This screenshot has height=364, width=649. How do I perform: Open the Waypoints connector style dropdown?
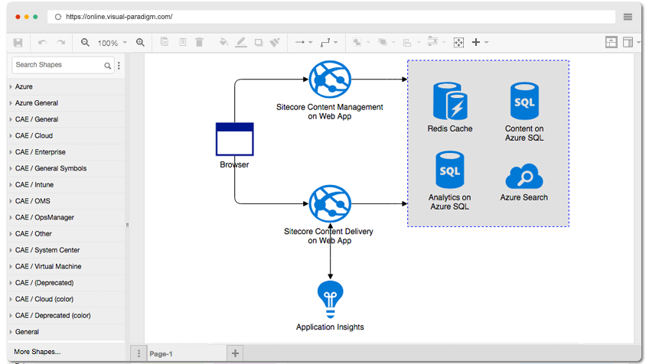click(329, 42)
